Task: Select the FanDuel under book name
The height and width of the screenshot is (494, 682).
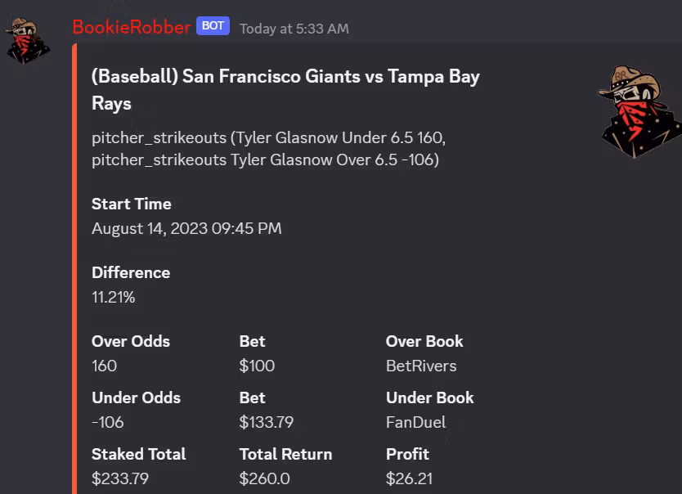Action: point(416,422)
